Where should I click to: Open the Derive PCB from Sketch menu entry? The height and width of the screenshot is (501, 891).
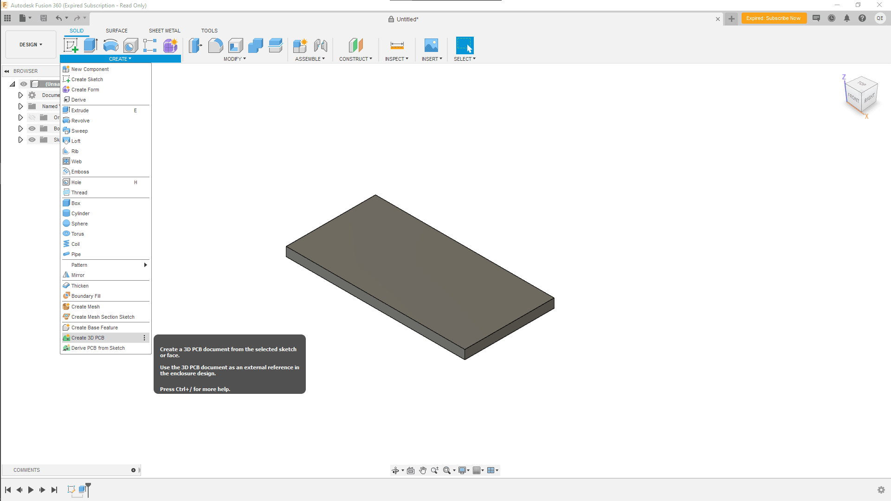tap(97, 348)
